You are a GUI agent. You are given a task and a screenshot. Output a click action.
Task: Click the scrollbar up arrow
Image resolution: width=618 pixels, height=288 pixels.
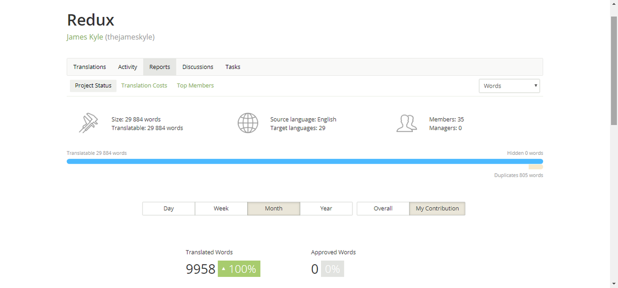pyautogui.click(x=614, y=4)
